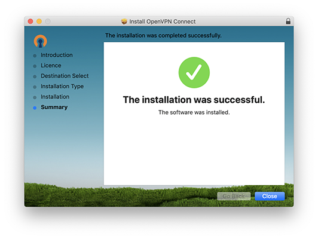Image resolution: width=318 pixels, height=239 pixels.
Task: Click the greyed-out Go Back button
Action: click(234, 196)
